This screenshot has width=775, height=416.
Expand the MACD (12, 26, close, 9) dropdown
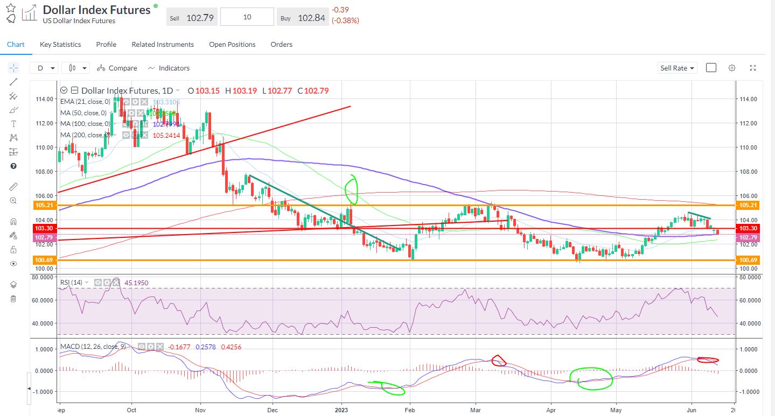tap(130, 347)
